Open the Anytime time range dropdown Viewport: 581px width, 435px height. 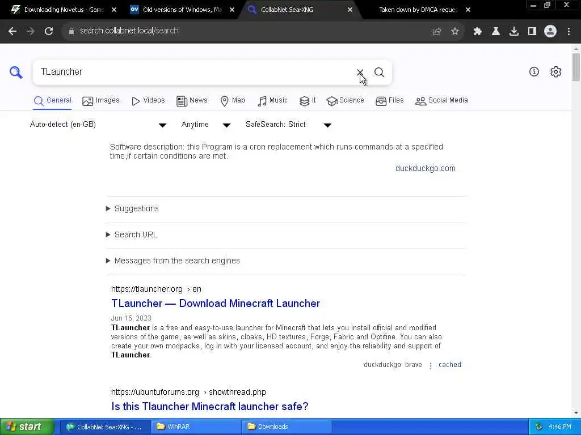(x=206, y=125)
